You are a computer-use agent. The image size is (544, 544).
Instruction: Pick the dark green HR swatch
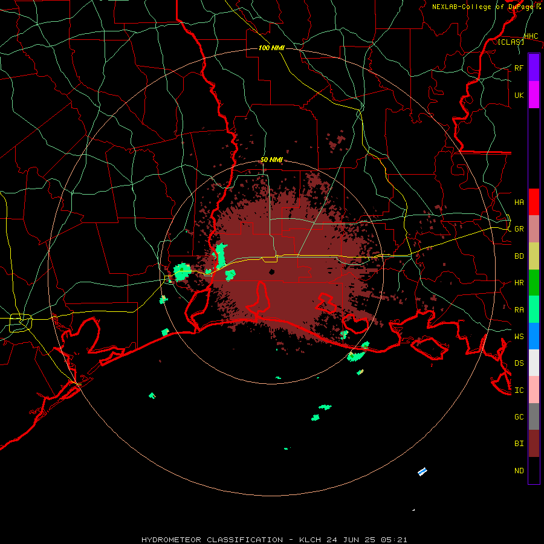534,283
